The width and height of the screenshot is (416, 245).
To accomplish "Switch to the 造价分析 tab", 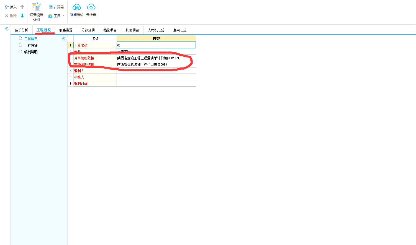I will point(22,30).
